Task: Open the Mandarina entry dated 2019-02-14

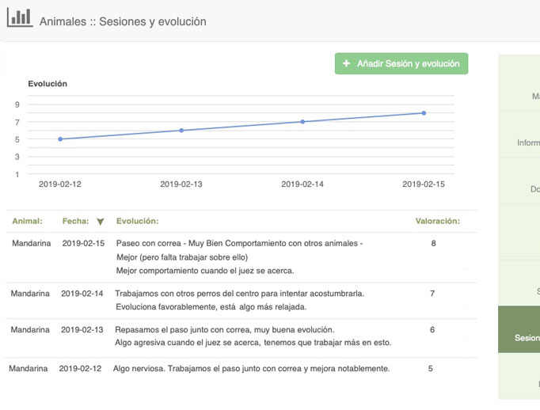Action: click(x=30, y=294)
